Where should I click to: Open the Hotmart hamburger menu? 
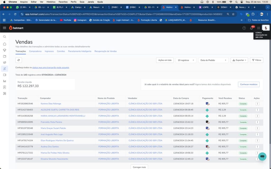4,28
